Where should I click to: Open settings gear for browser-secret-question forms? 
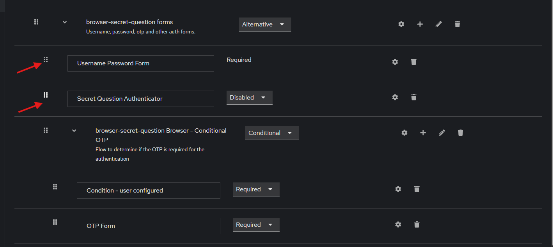tap(401, 24)
